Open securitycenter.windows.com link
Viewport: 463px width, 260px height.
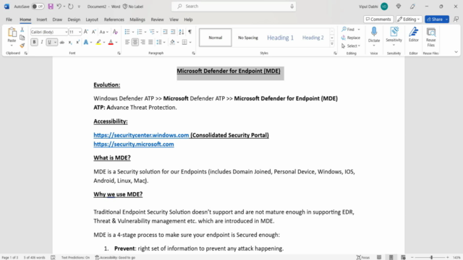[141, 135]
